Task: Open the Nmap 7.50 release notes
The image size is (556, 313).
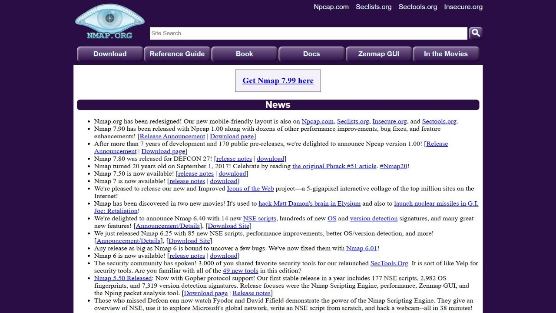Action: pos(196,173)
